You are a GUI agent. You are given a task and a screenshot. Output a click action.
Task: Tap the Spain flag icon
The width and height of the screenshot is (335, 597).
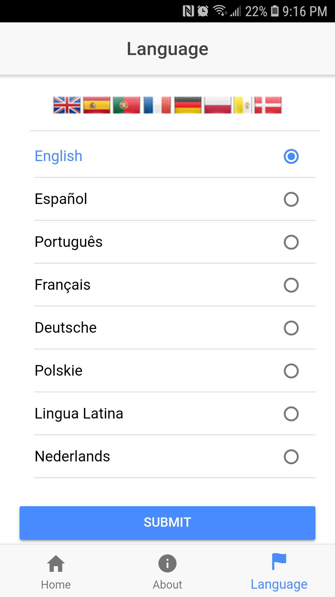pyautogui.click(x=97, y=105)
